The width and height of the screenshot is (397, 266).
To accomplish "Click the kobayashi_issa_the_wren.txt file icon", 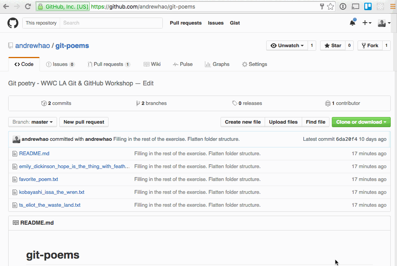I will (x=15, y=192).
